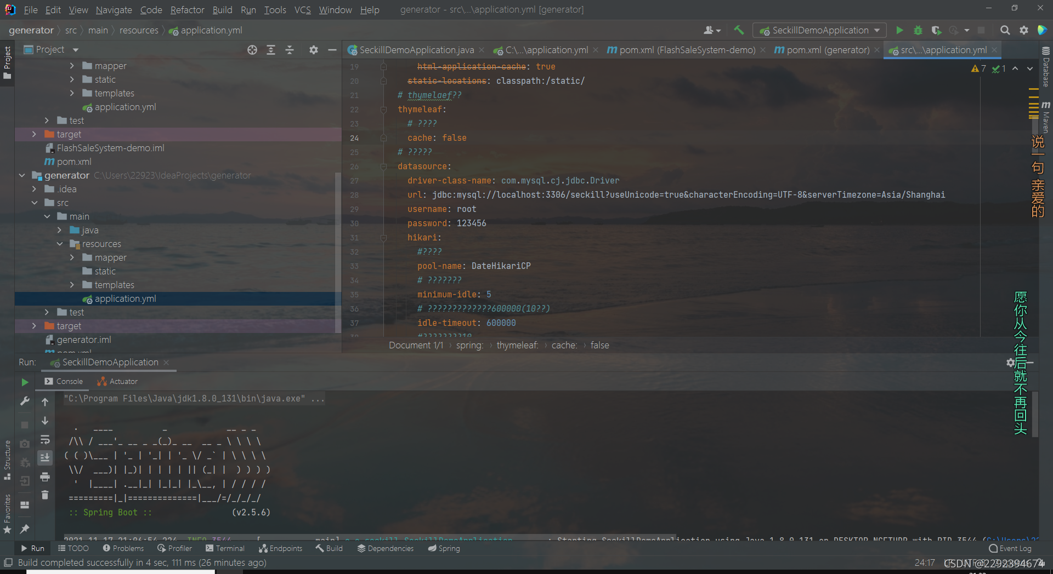Viewport: 1053px width, 574px height.
Task: Jump to previous highlighted error arrow
Action: tap(1015, 68)
